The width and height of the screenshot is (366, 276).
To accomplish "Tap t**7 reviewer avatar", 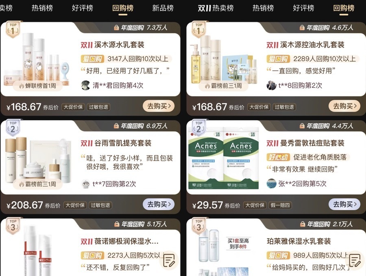I will click(x=85, y=184).
